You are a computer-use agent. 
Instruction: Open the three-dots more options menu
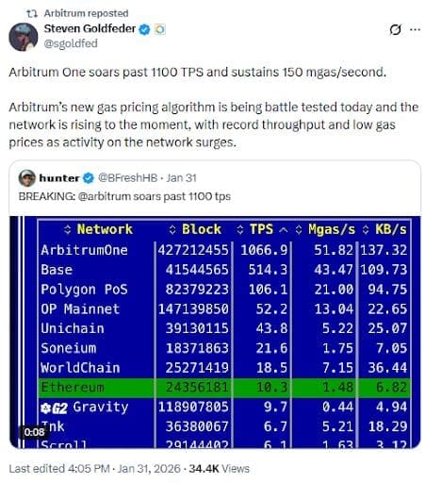click(x=415, y=29)
